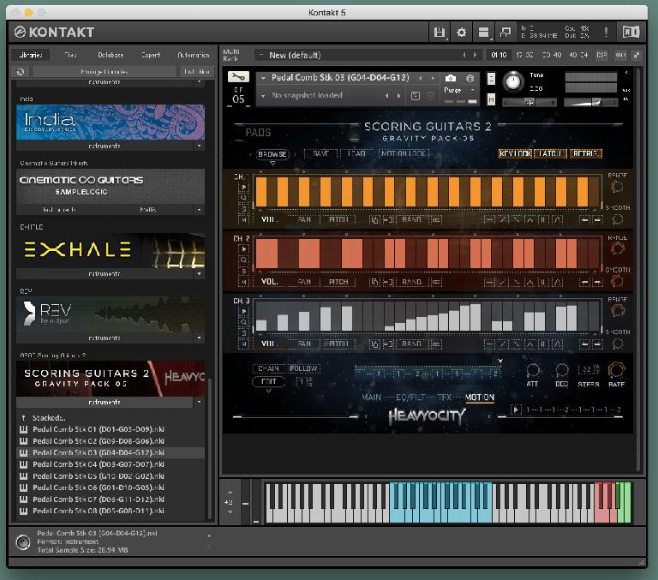Image resolution: width=658 pixels, height=580 pixels.
Task: Switch to the Database tab
Action: 111,55
